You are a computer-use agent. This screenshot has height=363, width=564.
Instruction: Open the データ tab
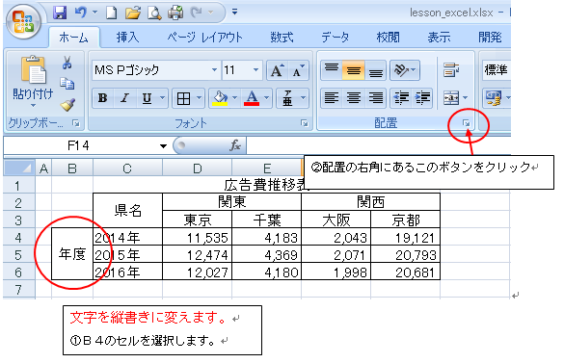pos(336,38)
